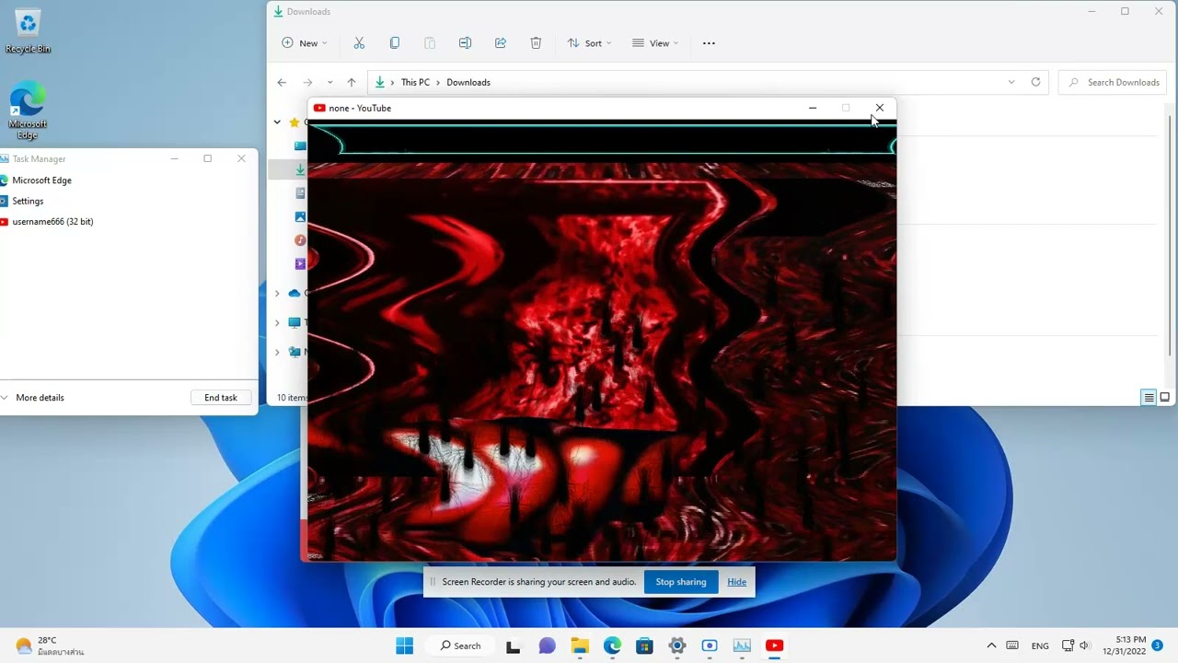The width and height of the screenshot is (1178, 663).
Task: Select the Desktop folder icon in navigation pane
Action: click(x=300, y=145)
